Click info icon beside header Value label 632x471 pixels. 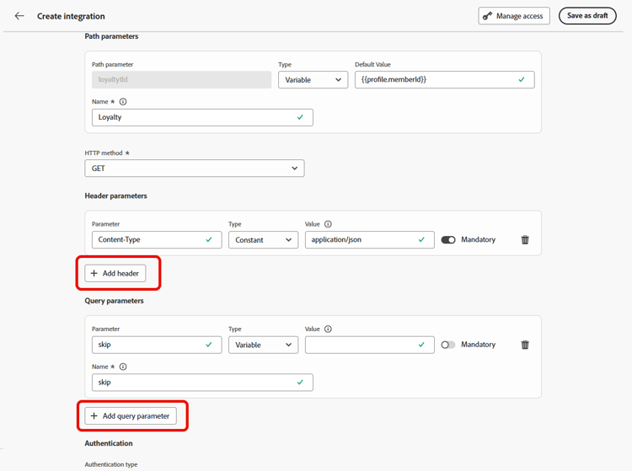click(x=328, y=224)
